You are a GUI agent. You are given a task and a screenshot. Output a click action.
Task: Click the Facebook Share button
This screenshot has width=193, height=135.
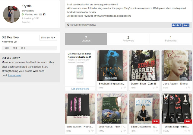click(x=186, y=25)
